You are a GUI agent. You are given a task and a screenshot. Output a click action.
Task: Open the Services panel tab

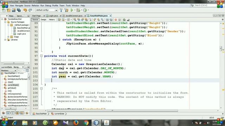coord(20,16)
